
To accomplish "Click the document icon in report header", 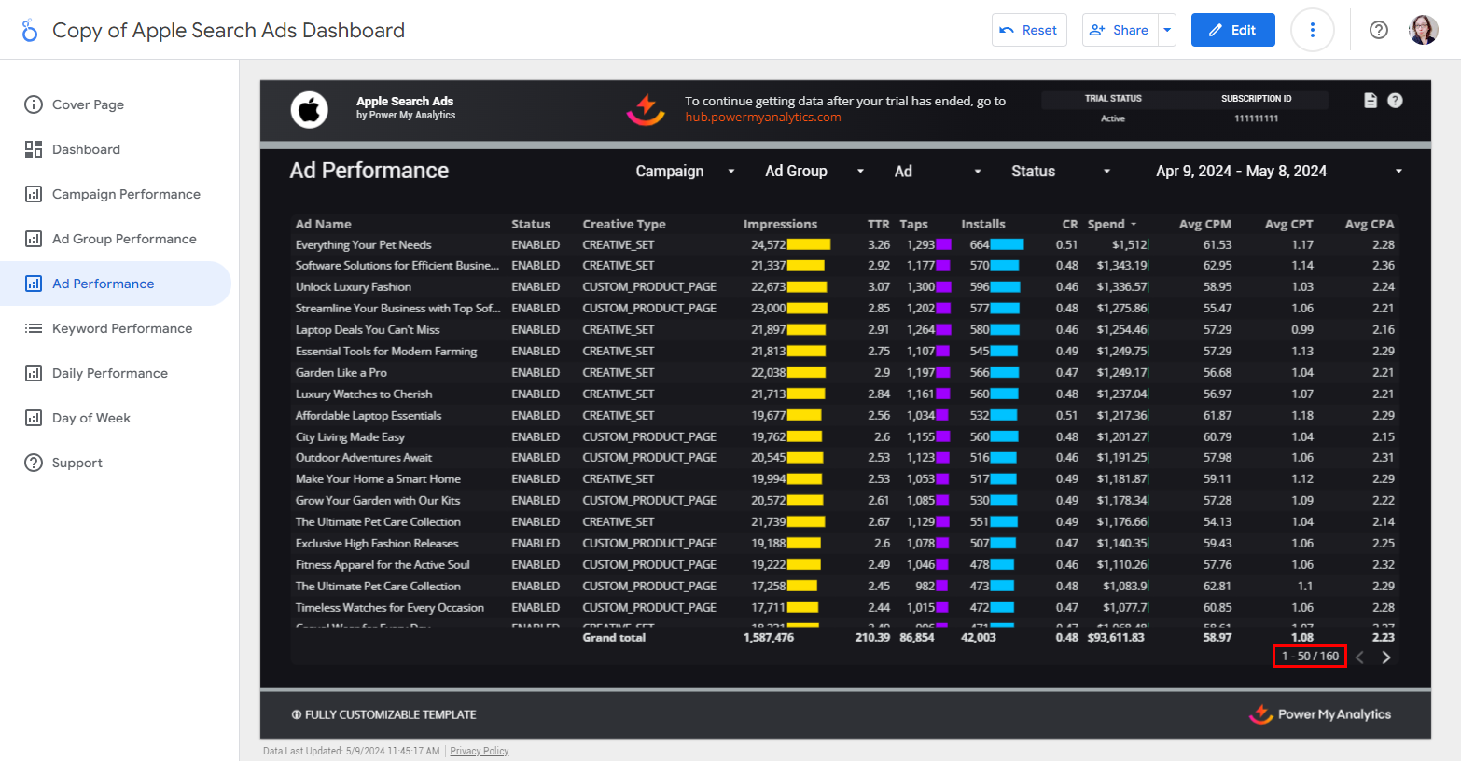I will (1370, 101).
